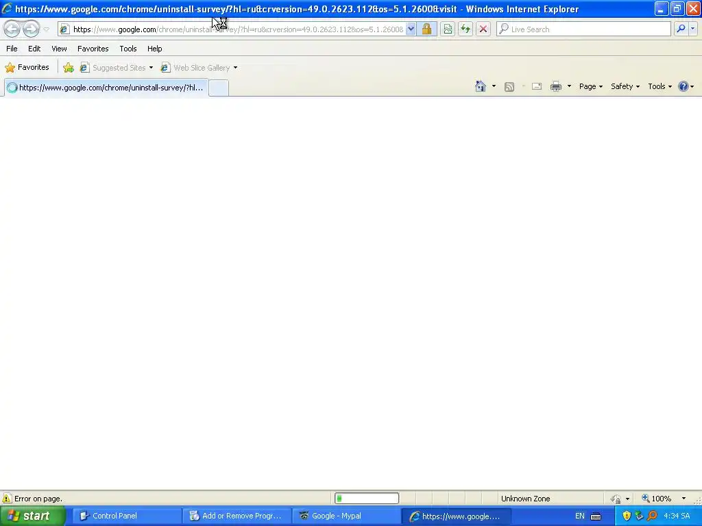Open the Edit menu
Viewport: 702px width, 526px height.
click(x=34, y=49)
